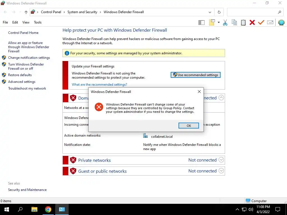Click Control Panel in the address breadcrumb
The image size is (287, 215).
(51, 12)
